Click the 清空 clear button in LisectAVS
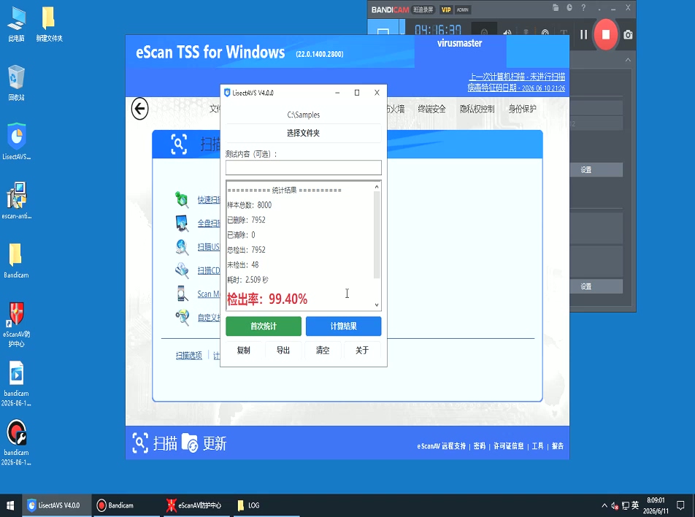Viewport: 695px width, 517px height. [323, 351]
